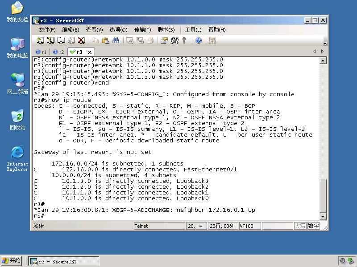357x267 pixels.
Task: Open the 帮助(H) menu
Action: point(217,30)
